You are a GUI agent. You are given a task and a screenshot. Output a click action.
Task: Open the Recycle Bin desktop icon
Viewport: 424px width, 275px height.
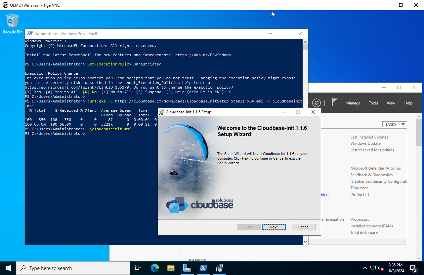(x=13, y=24)
